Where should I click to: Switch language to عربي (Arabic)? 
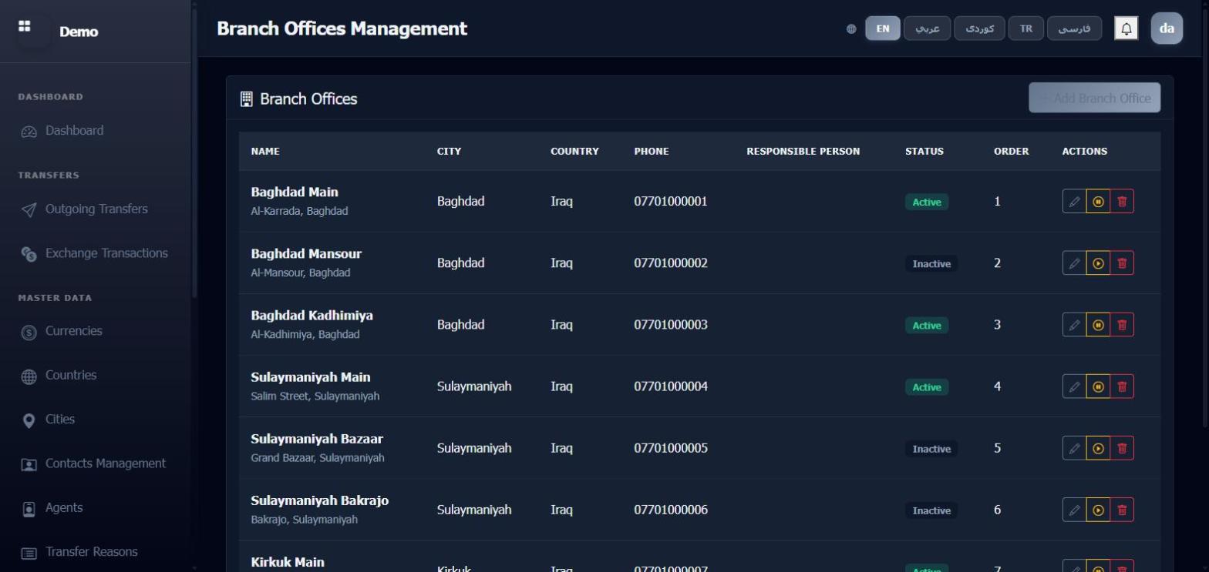click(x=927, y=28)
